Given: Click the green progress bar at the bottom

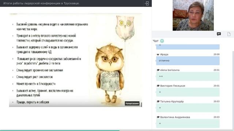Looking at the screenshot, I should (x=60, y=130).
